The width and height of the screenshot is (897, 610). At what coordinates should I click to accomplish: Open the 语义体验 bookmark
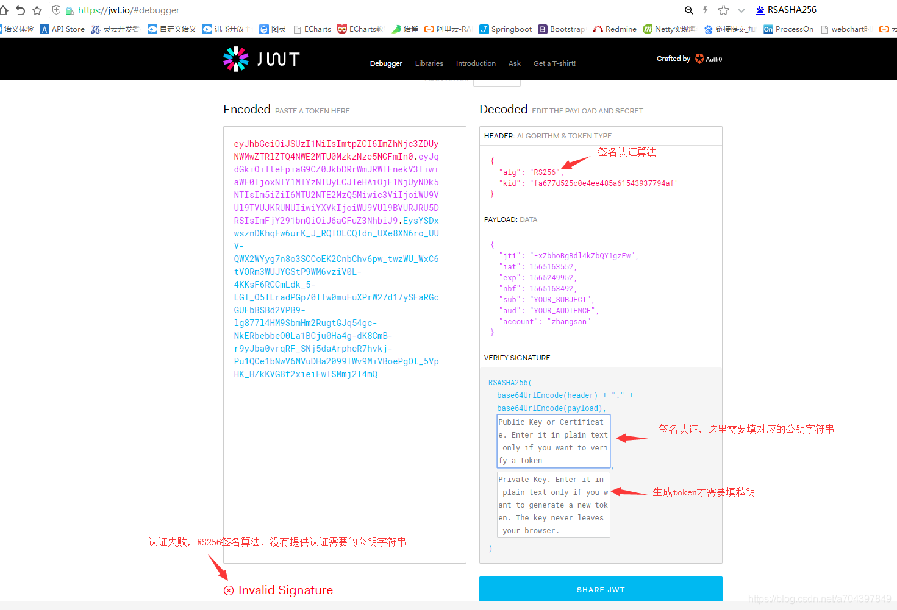coord(16,29)
